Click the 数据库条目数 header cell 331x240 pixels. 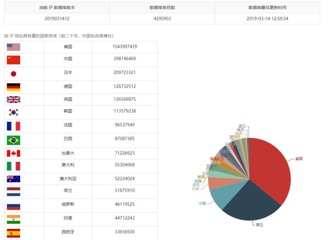click(162, 8)
